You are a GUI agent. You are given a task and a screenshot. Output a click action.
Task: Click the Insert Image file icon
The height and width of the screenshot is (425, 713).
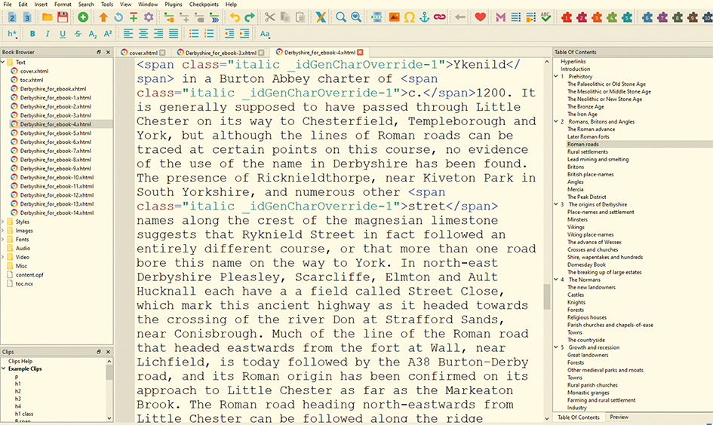click(x=394, y=17)
